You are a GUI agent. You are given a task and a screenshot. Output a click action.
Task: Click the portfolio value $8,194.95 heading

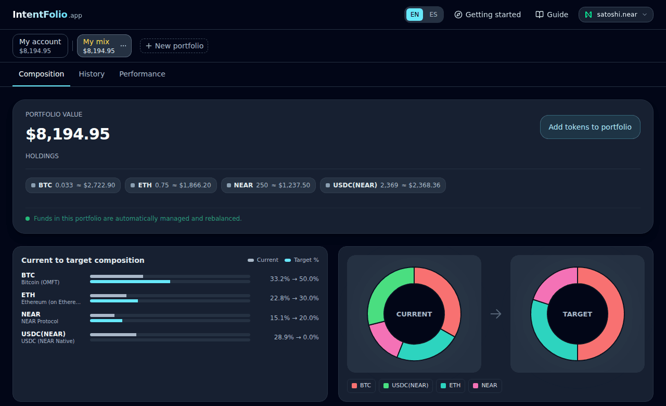coord(68,134)
